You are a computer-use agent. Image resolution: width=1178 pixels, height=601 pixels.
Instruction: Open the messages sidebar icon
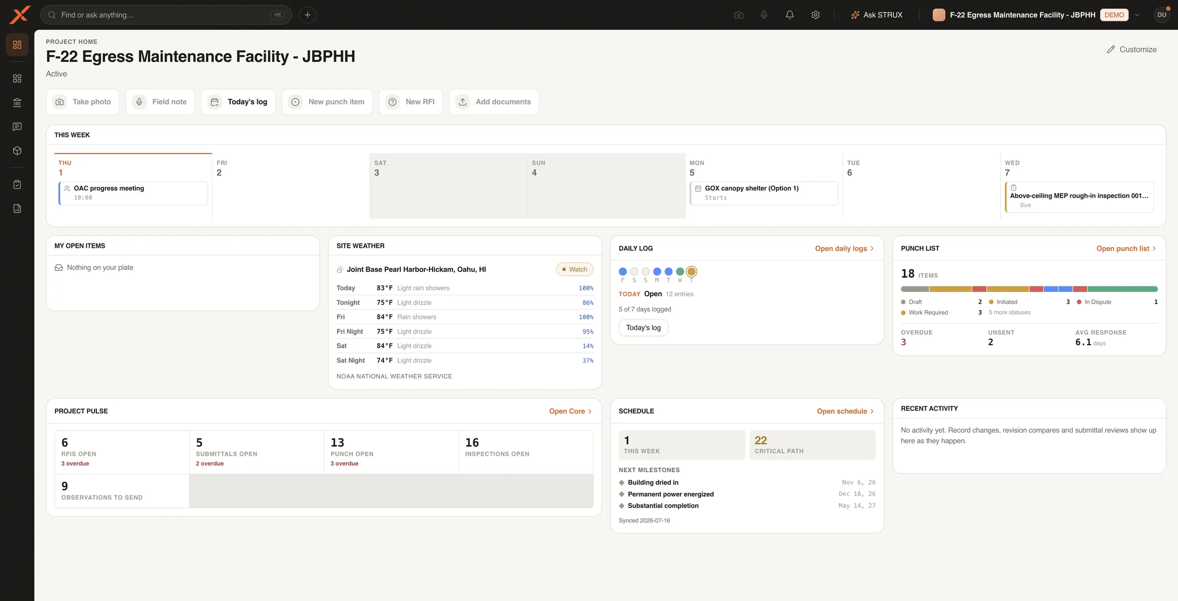pyautogui.click(x=17, y=127)
